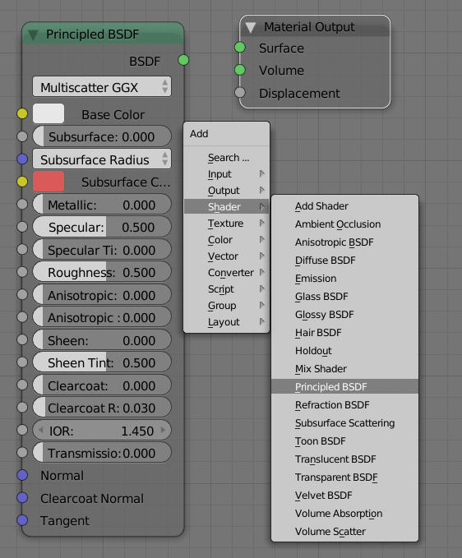Open the Multiscatter GGX distribution dropdown

pyautogui.click(x=102, y=87)
